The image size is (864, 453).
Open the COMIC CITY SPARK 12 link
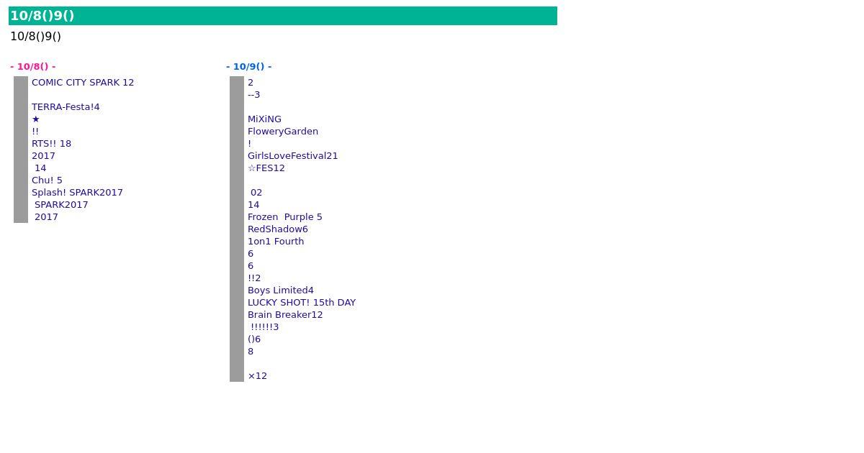click(x=83, y=83)
